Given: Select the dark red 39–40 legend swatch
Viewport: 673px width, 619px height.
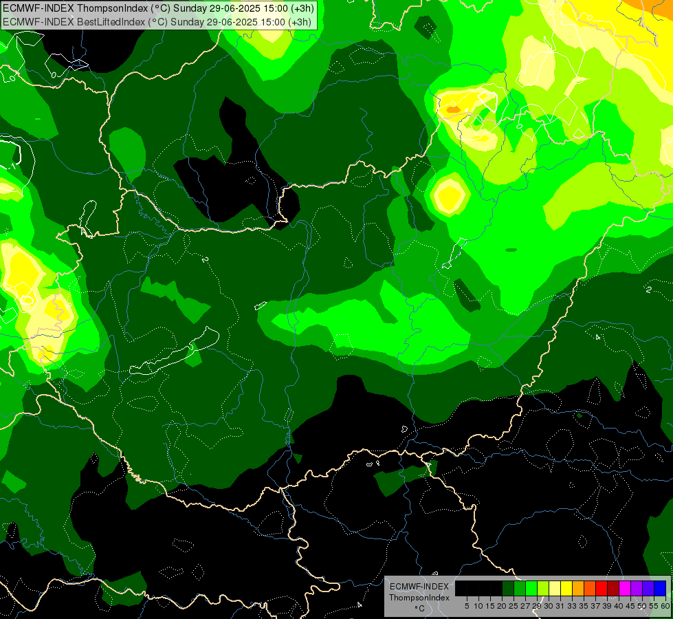Looking at the screenshot, I should 613,588.
